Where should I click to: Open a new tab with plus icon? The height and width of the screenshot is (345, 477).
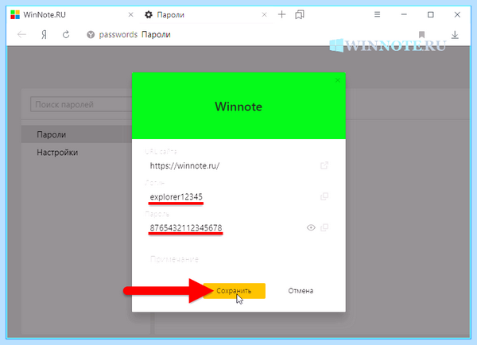point(282,14)
